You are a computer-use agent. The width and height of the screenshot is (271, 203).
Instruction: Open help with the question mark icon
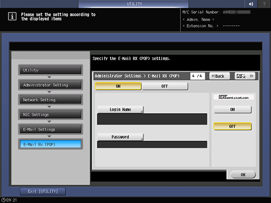pos(264,4)
